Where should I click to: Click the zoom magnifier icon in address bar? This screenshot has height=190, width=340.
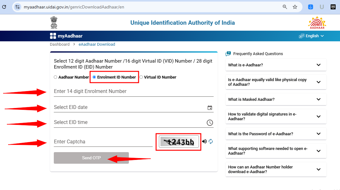[285, 7]
